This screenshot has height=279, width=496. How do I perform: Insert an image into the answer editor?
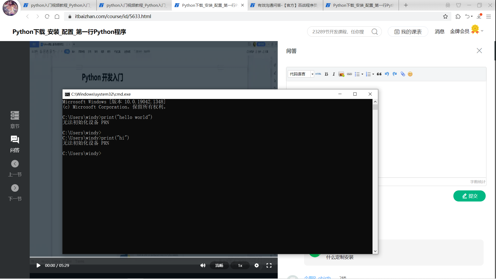click(341, 74)
